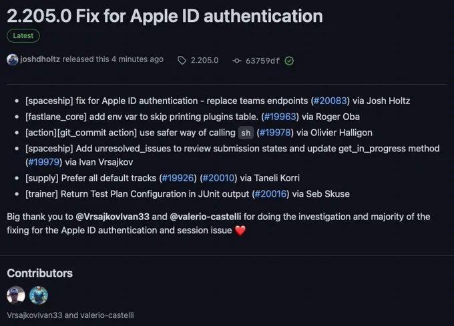Screen dimensions: 454x326
Task: Click the green verified checkmark icon
Action: click(x=289, y=61)
